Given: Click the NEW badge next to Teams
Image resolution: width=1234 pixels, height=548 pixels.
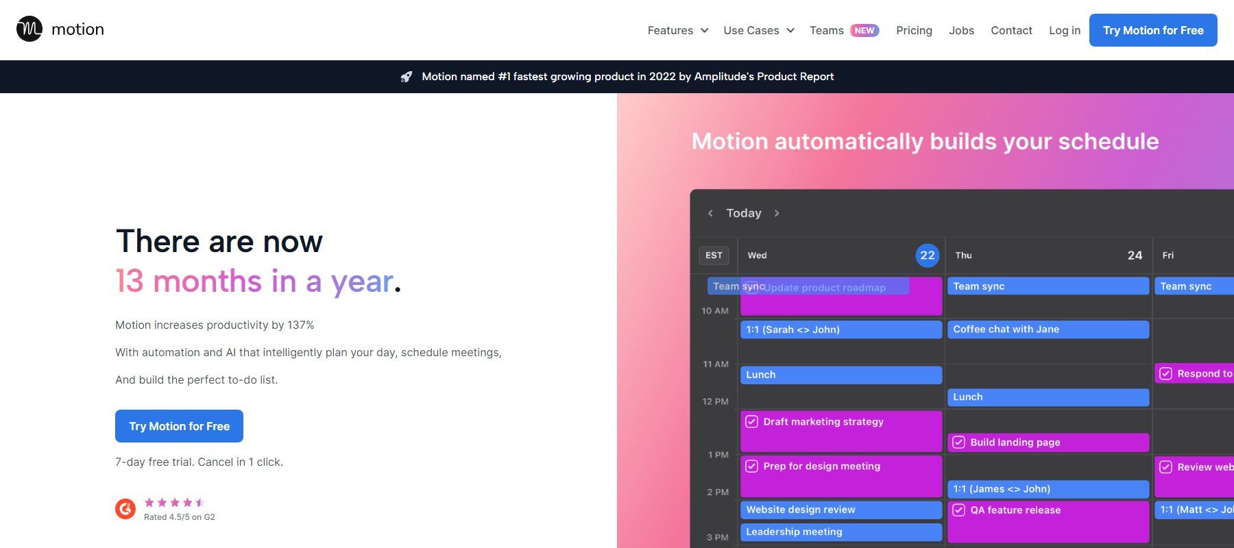Looking at the screenshot, I should [864, 30].
